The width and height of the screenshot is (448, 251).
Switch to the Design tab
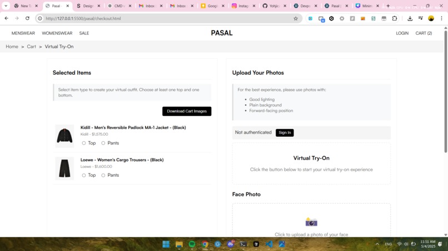[x=88, y=6]
